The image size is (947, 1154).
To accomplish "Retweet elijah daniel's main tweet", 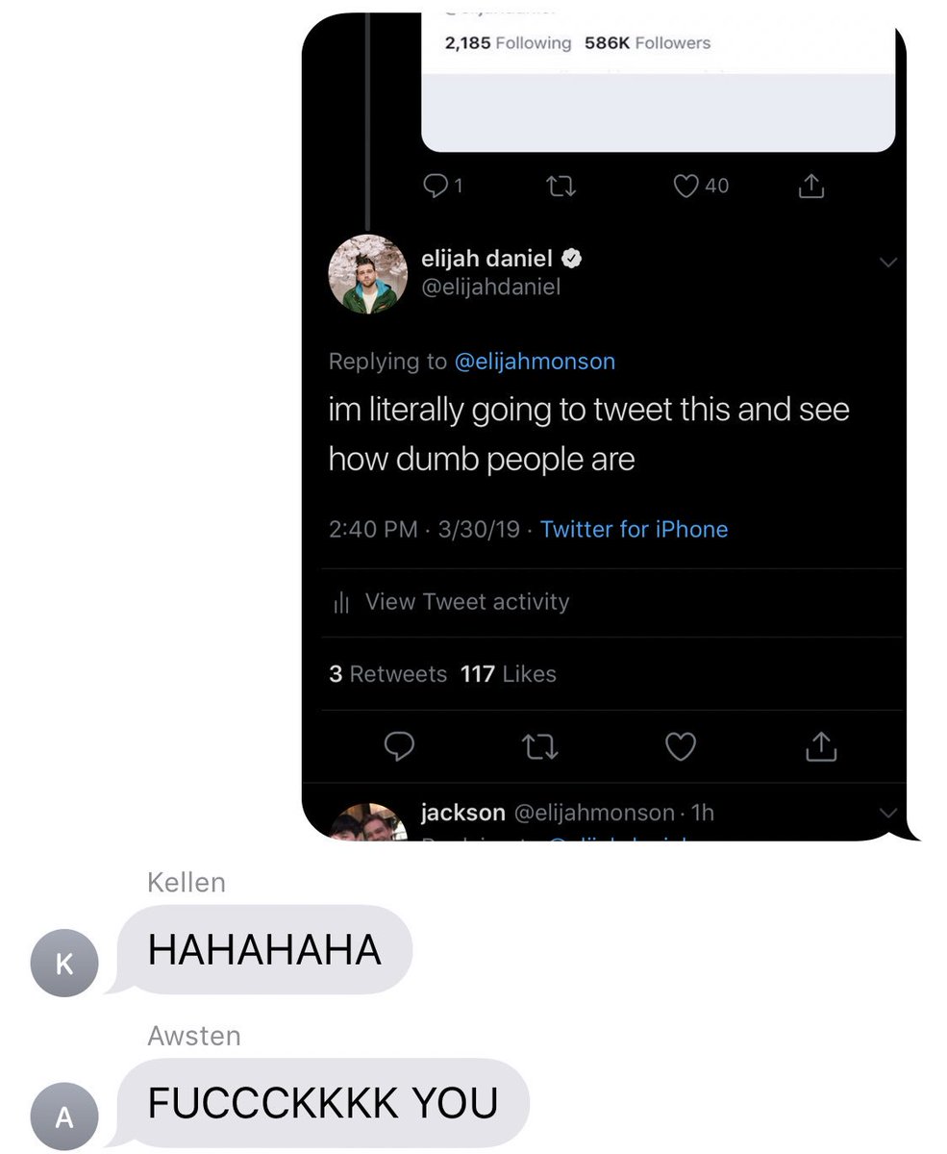I will pyautogui.click(x=539, y=747).
